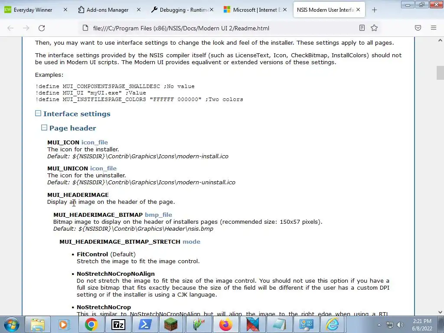Open the Windows Start menu
Image resolution: width=444 pixels, height=333 pixels.
coord(12,324)
